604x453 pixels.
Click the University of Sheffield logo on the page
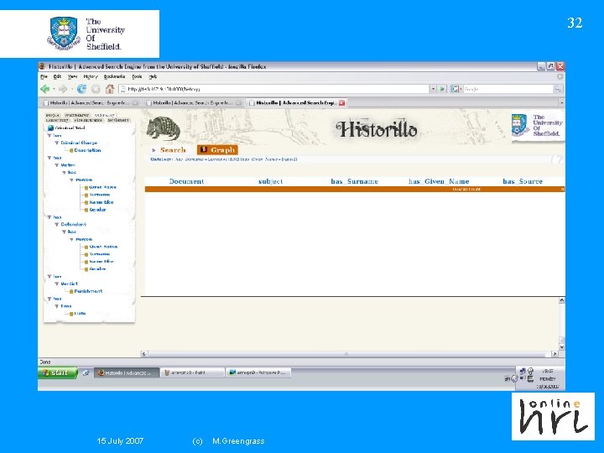[538, 127]
